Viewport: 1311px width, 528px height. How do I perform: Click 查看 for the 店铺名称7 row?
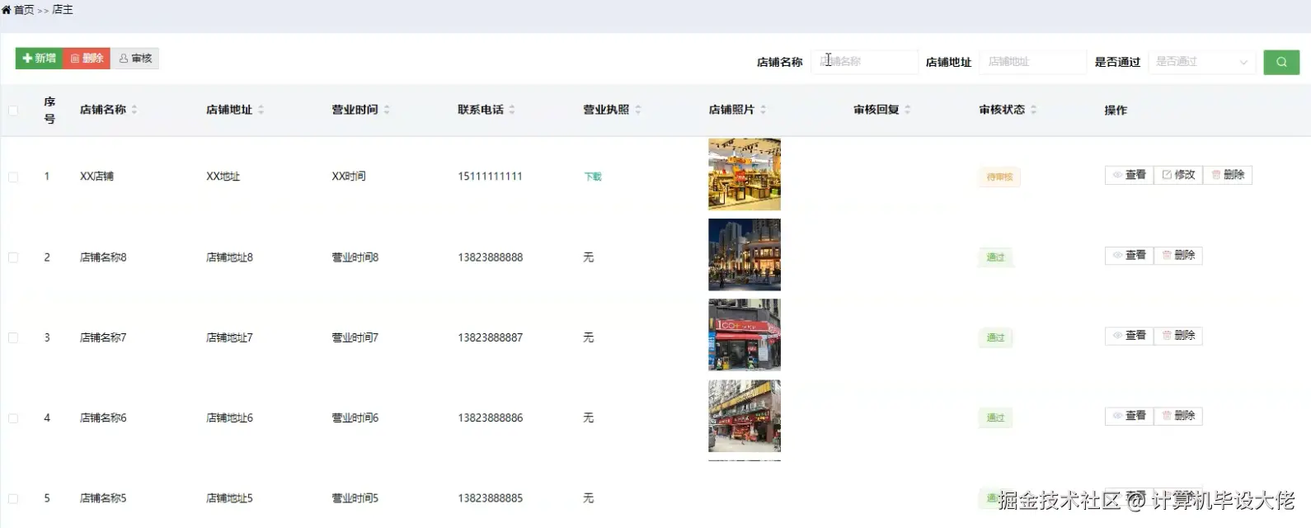1130,336
